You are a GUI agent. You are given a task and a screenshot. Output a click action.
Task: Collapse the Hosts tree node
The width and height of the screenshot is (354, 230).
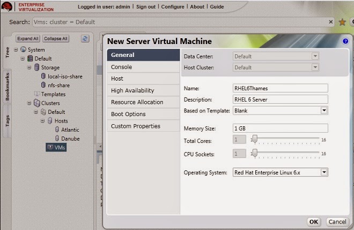(42, 121)
